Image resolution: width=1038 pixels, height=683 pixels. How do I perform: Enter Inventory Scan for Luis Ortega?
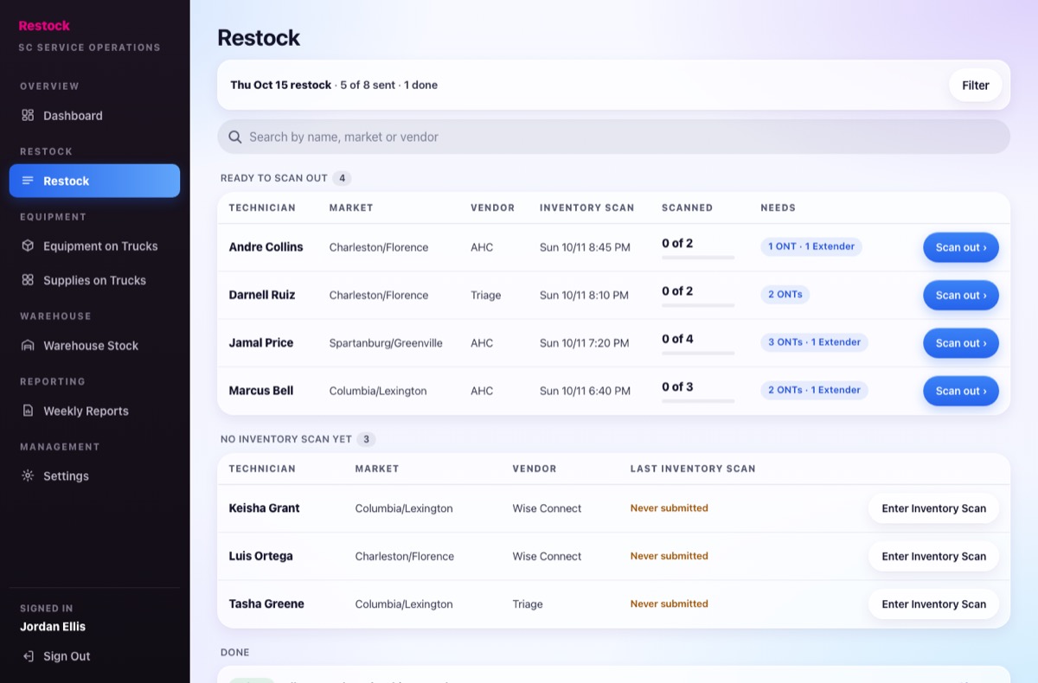coord(933,556)
